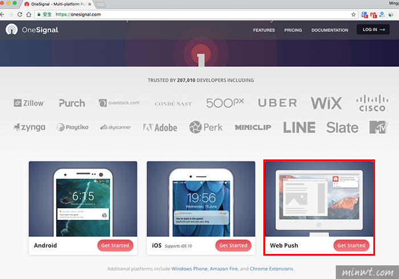
Task: Click the Slate logo
Action: click(x=342, y=128)
